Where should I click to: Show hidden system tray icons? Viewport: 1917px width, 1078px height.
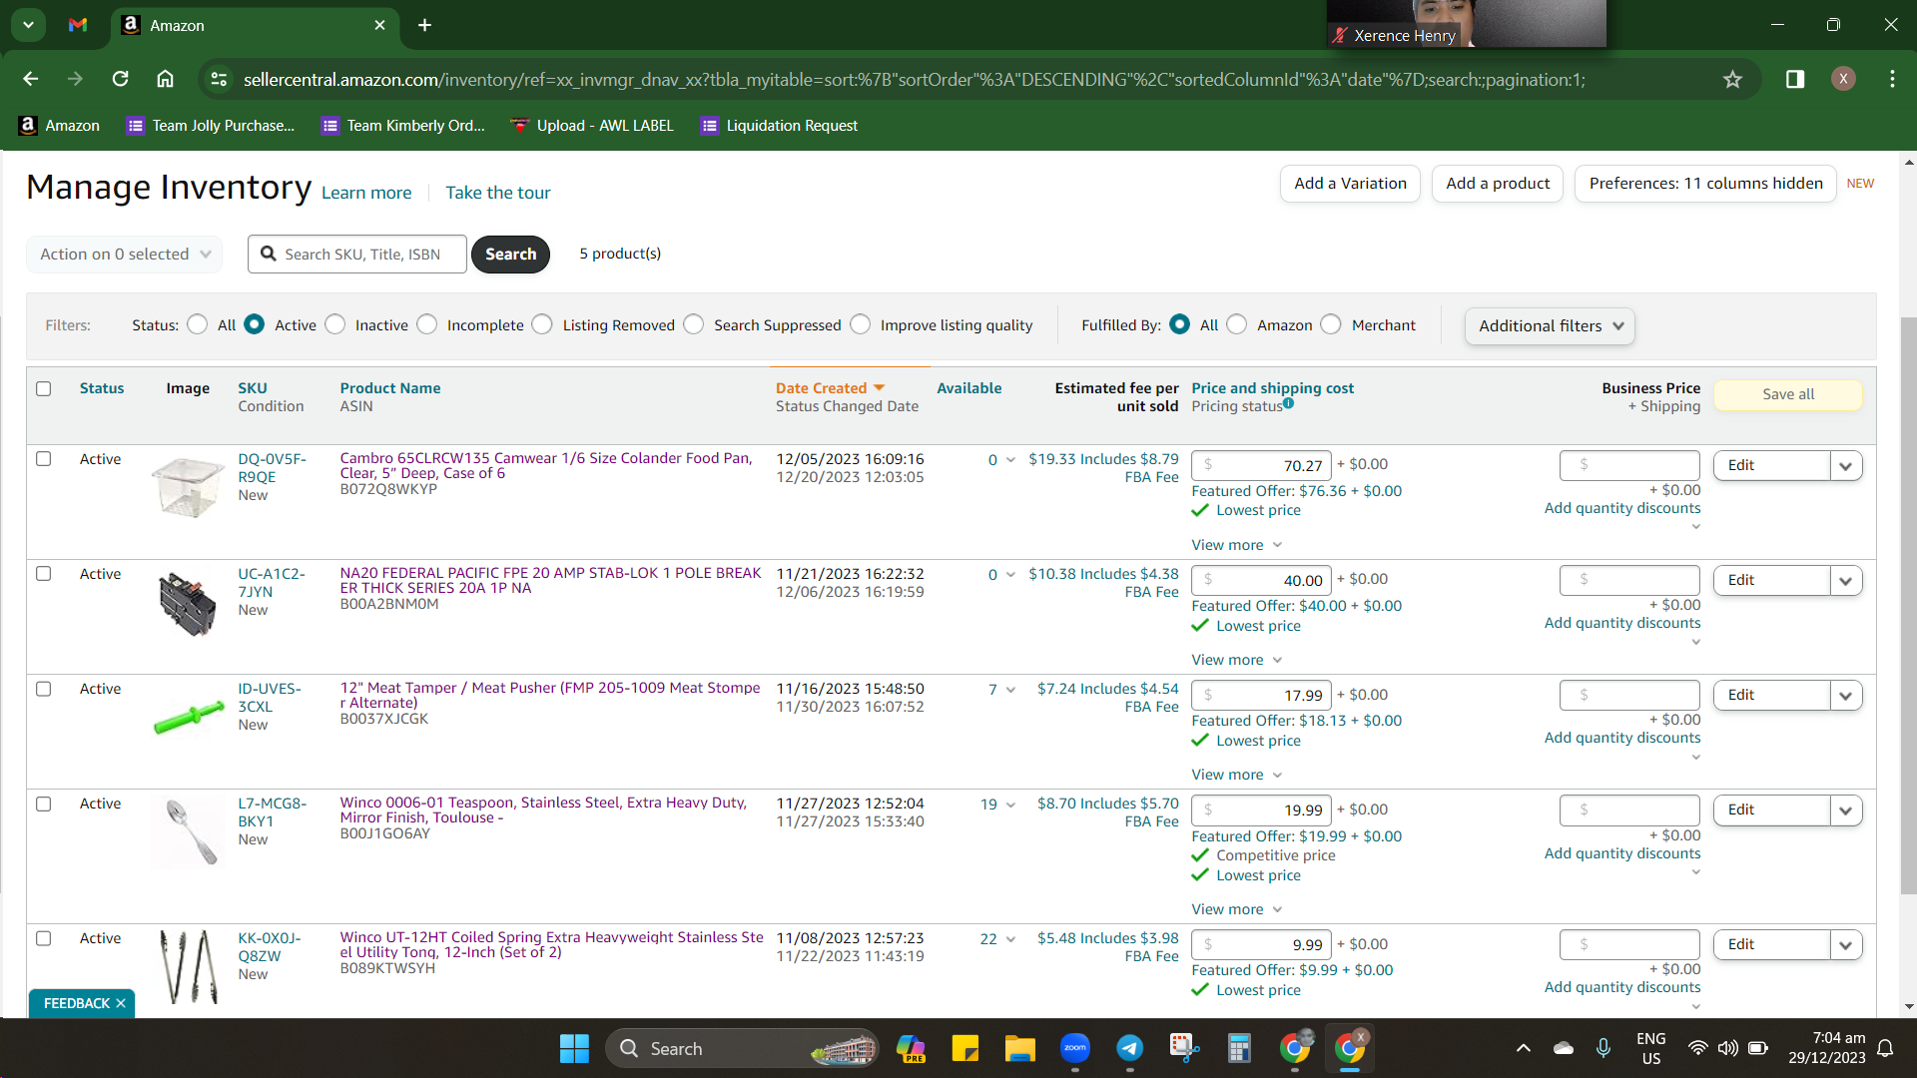1523,1049
